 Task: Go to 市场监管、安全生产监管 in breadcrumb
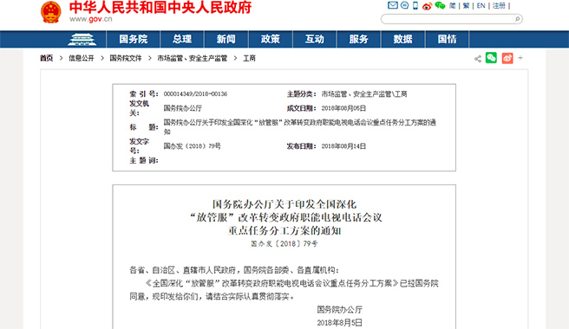pos(192,58)
